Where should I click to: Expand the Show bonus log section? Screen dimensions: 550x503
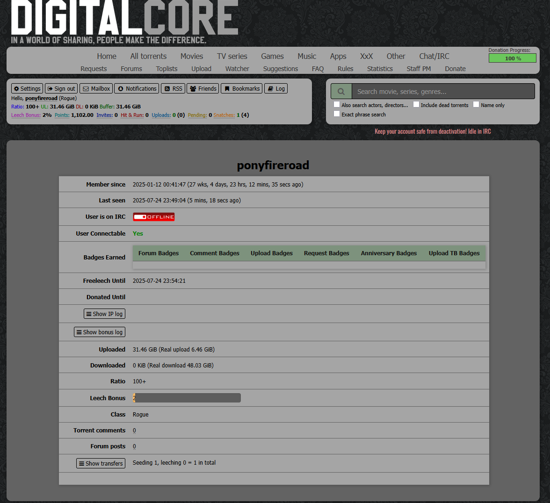tap(100, 332)
